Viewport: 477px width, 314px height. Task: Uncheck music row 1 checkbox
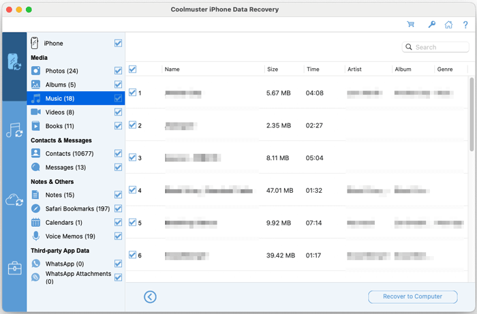132,93
